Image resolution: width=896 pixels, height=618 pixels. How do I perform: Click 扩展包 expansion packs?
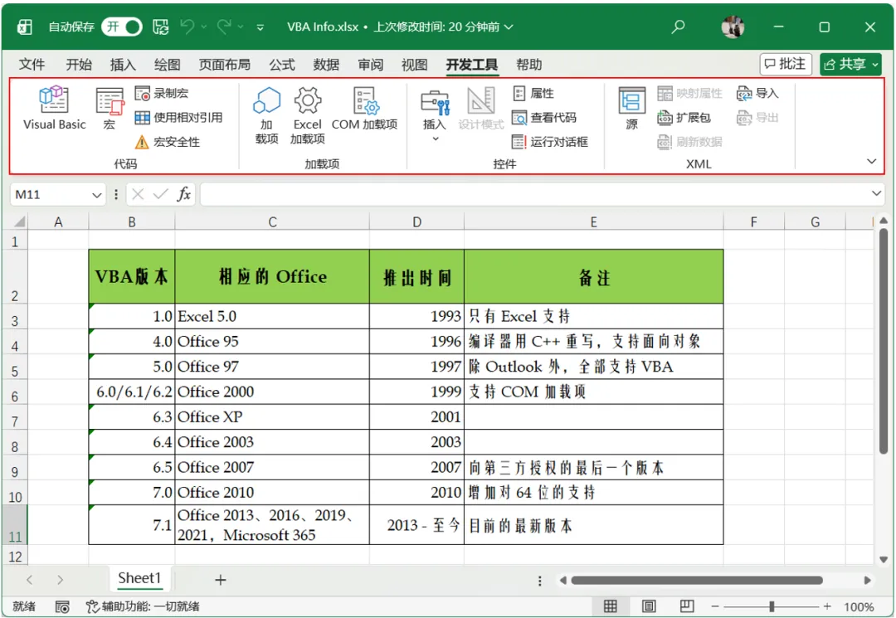pos(684,118)
